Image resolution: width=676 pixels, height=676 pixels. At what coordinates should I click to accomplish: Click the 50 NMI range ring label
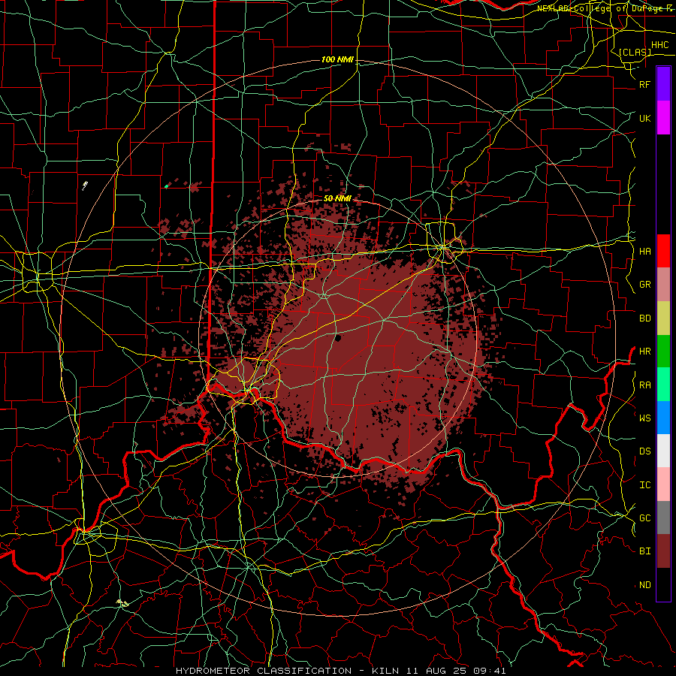point(337,198)
